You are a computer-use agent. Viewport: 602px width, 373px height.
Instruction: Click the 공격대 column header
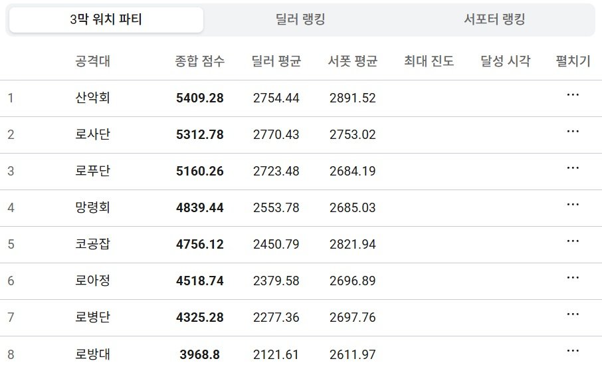93,62
